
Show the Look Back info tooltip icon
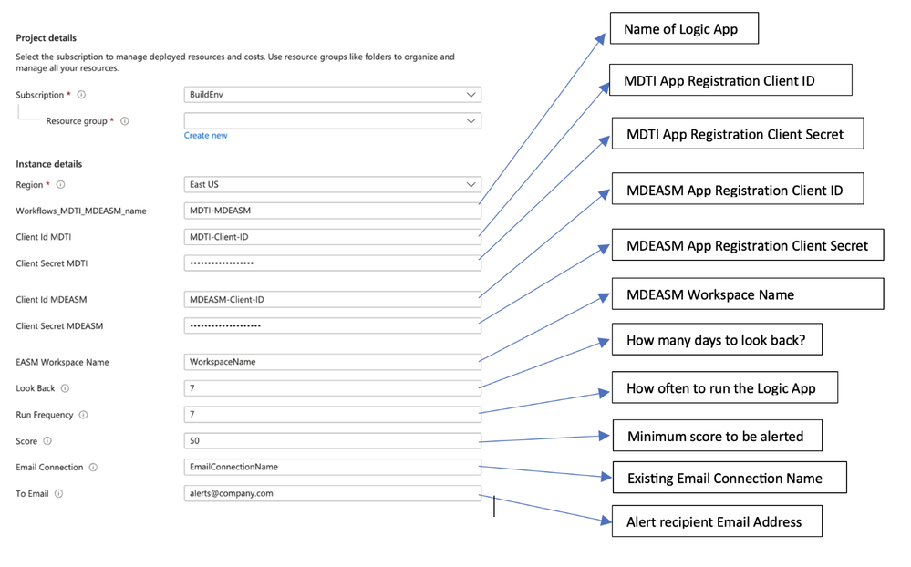(65, 388)
